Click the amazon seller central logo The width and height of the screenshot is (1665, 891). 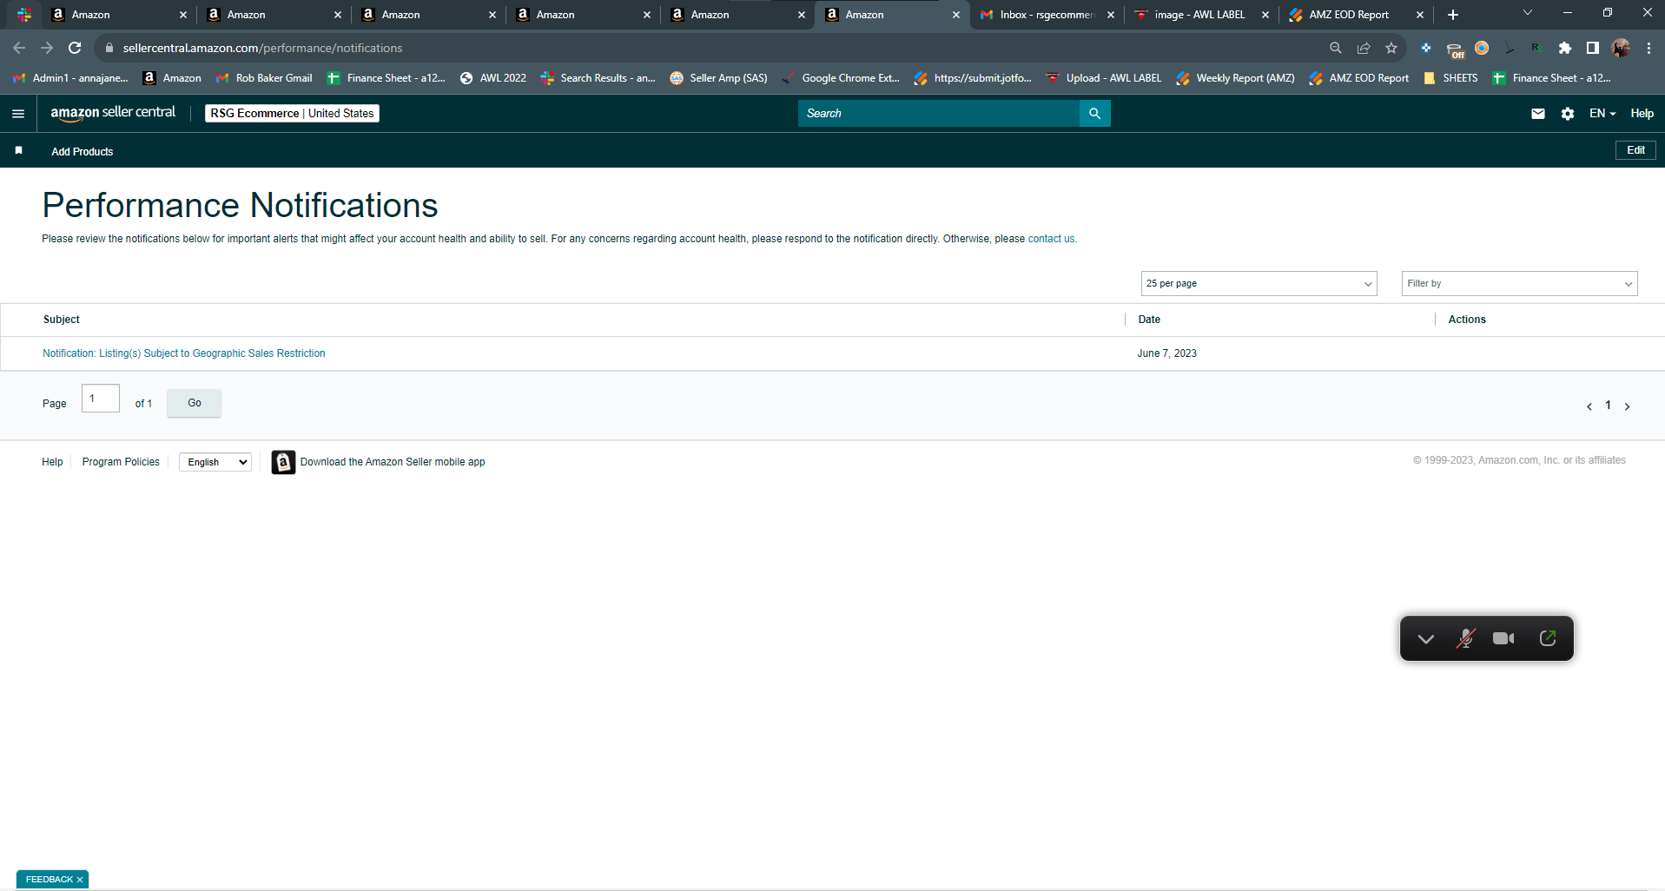click(x=113, y=113)
